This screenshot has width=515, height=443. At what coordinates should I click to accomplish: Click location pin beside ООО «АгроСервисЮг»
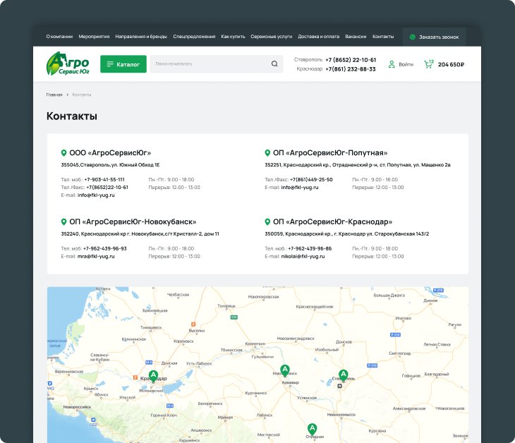63,152
